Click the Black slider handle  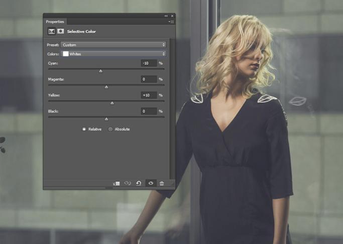click(x=106, y=118)
